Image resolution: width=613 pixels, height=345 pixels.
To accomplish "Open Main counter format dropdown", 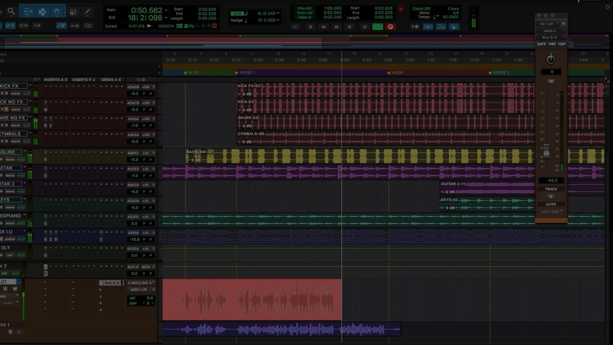I will click(166, 10).
